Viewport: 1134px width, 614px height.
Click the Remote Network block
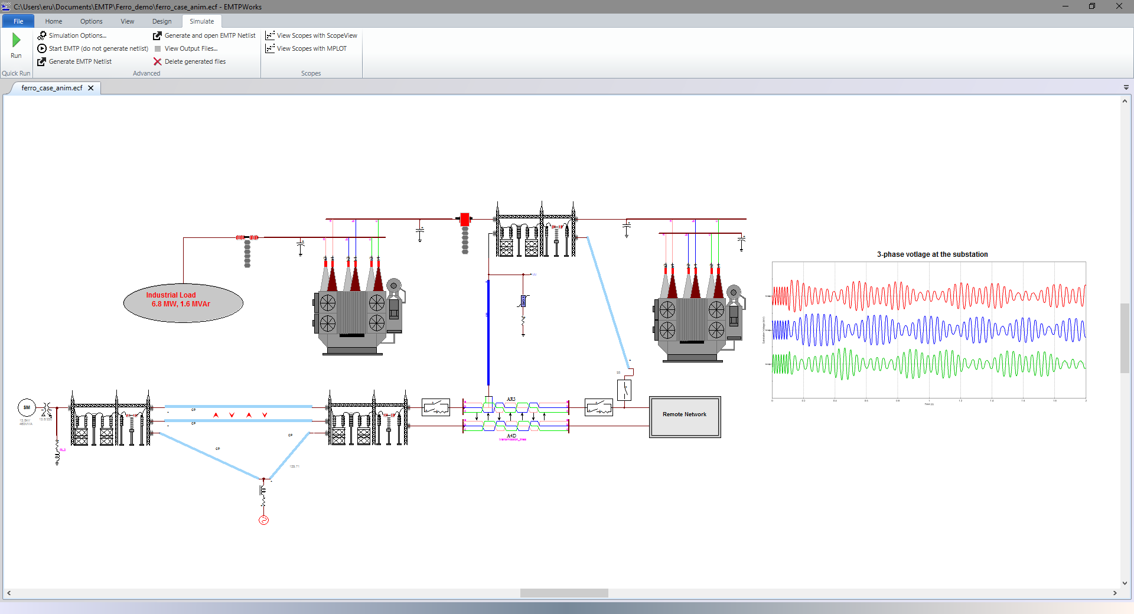click(x=685, y=417)
